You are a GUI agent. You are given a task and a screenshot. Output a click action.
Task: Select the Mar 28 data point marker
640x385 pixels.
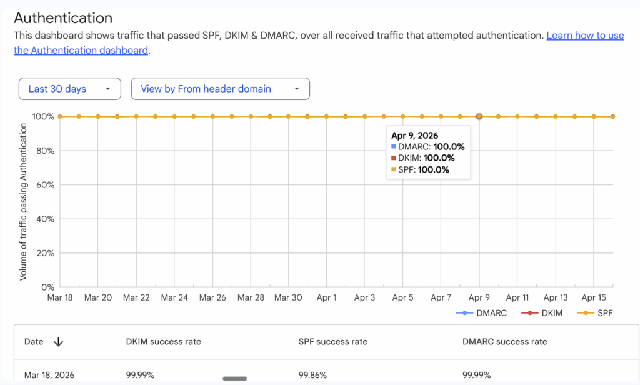[x=251, y=116]
